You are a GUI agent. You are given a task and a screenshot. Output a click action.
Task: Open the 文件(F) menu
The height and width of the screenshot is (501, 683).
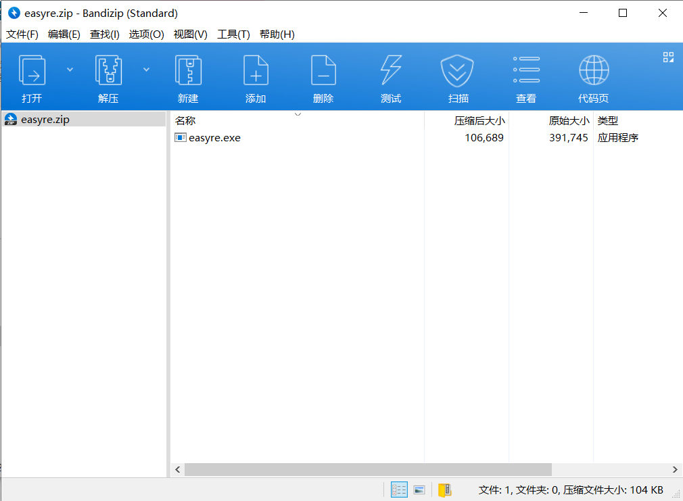22,34
